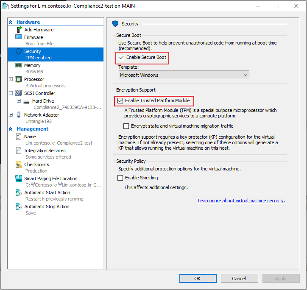Click 'Some services offered' text
The width and height of the screenshot is (307, 290).
(48, 157)
